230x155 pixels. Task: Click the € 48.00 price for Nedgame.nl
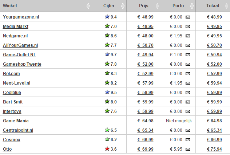tap(145, 36)
